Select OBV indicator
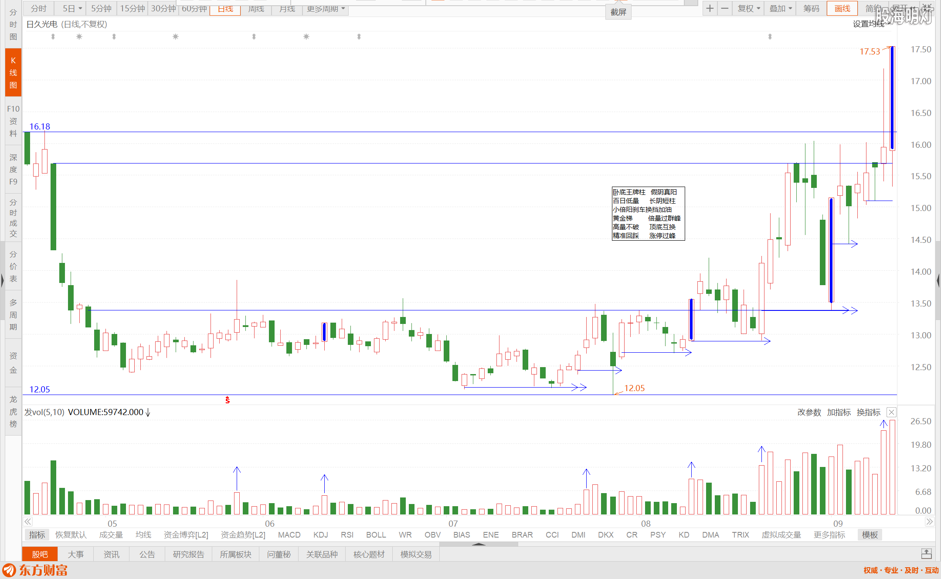 click(432, 535)
